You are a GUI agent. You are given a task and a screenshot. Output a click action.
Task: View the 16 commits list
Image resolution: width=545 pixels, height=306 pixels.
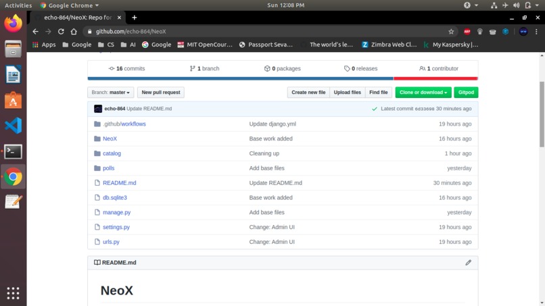point(126,68)
